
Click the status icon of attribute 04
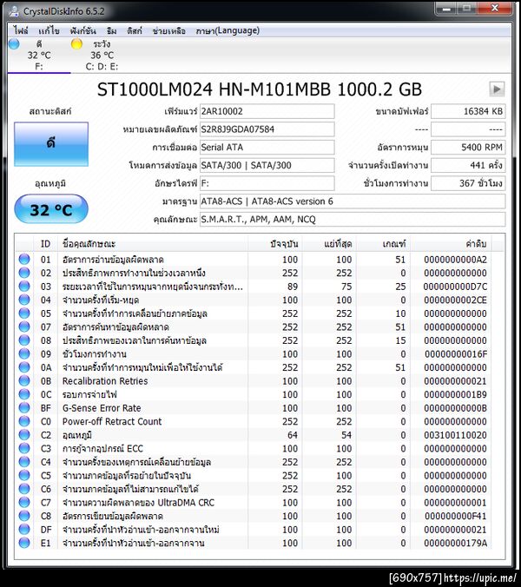point(24,300)
